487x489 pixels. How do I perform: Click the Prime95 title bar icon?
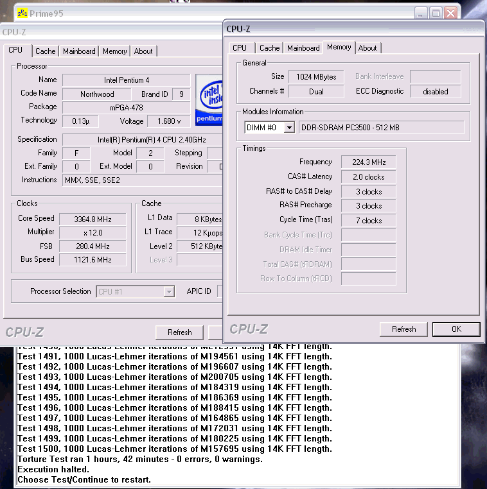pos(22,13)
